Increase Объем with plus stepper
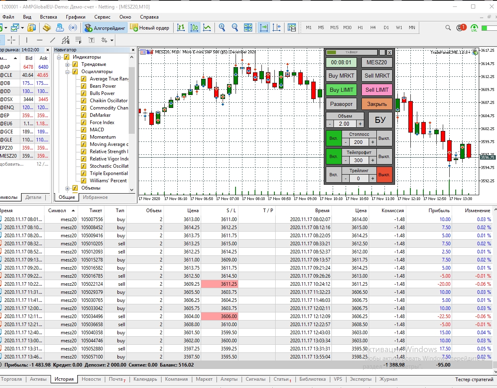 pos(360,124)
